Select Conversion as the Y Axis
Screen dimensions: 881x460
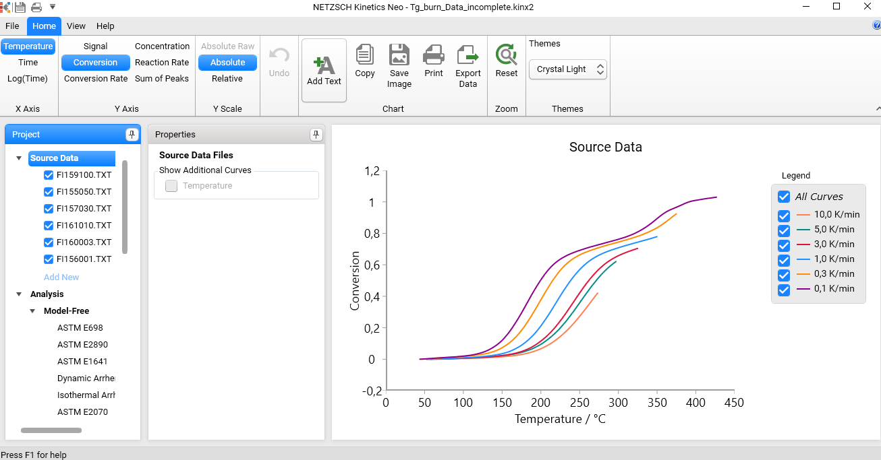[95, 62]
